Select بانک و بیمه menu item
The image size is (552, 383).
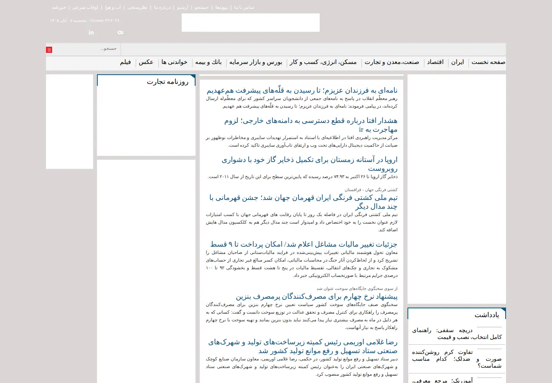coord(209,62)
